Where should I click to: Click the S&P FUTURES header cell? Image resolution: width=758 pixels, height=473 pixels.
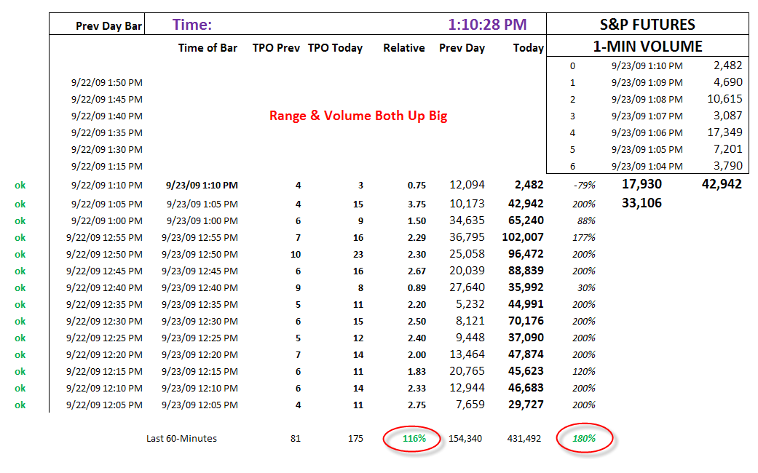pos(647,24)
